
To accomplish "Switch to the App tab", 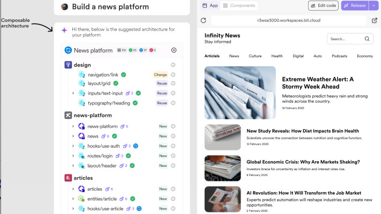I will tap(210, 5).
